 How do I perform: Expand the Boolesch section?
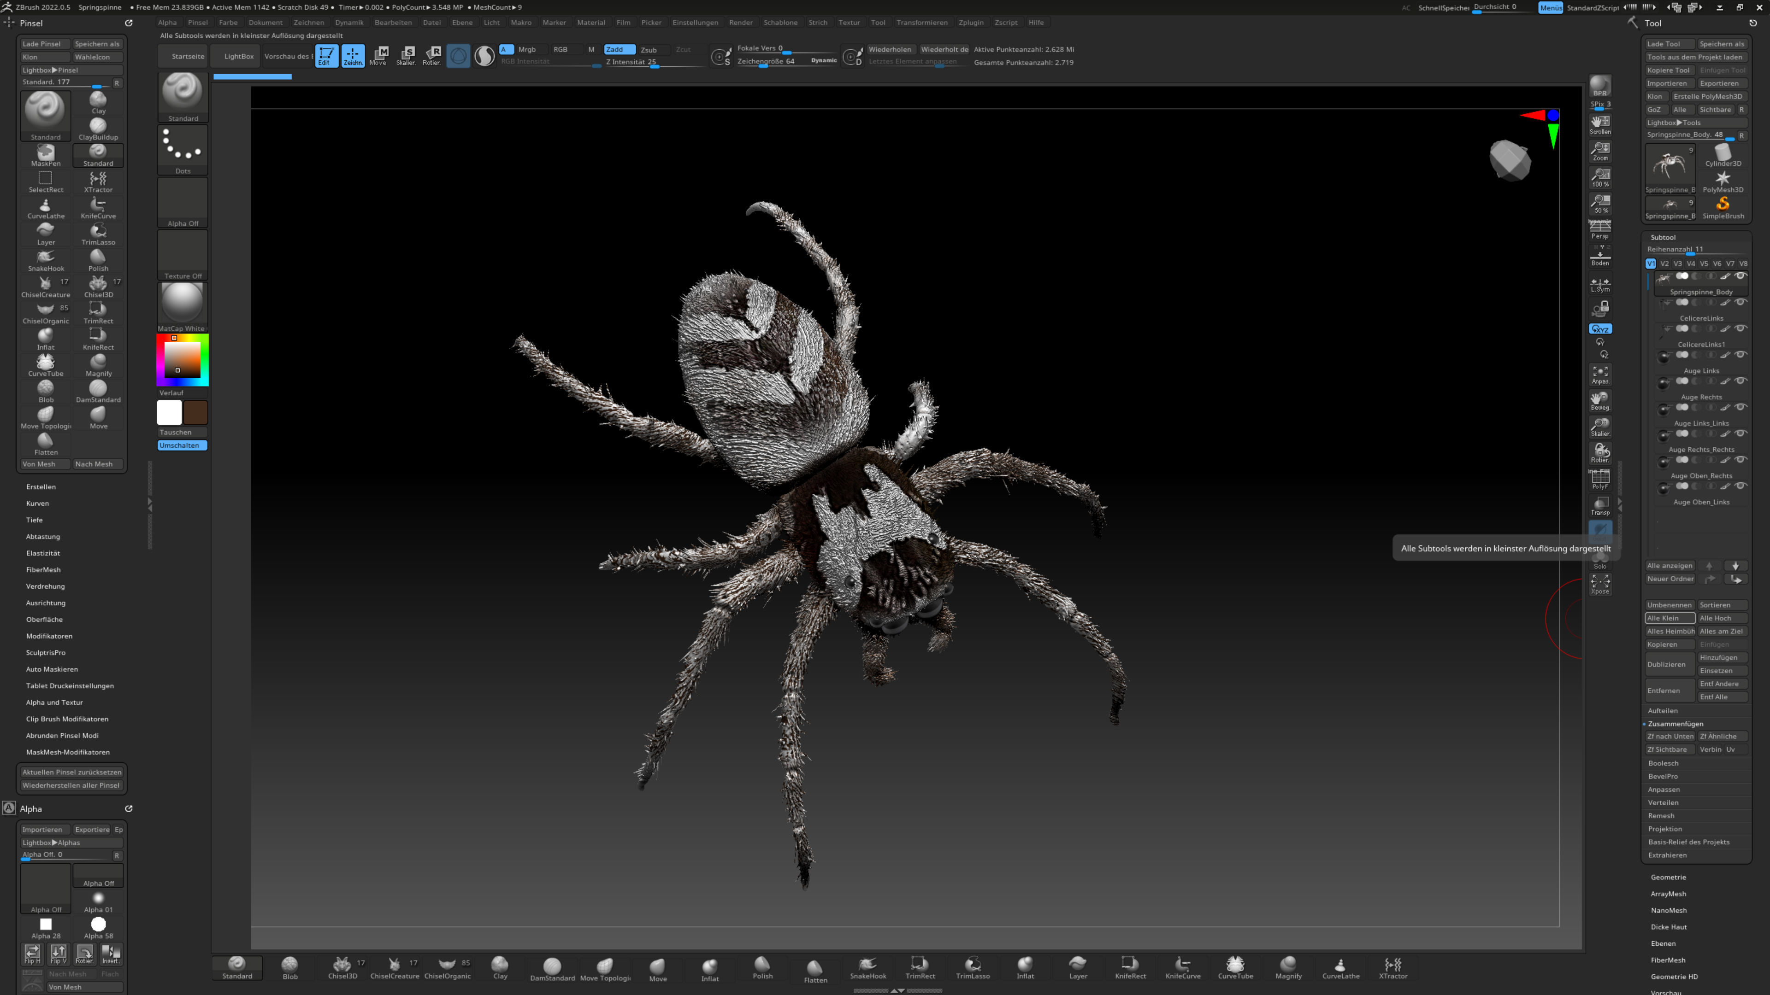1663,763
